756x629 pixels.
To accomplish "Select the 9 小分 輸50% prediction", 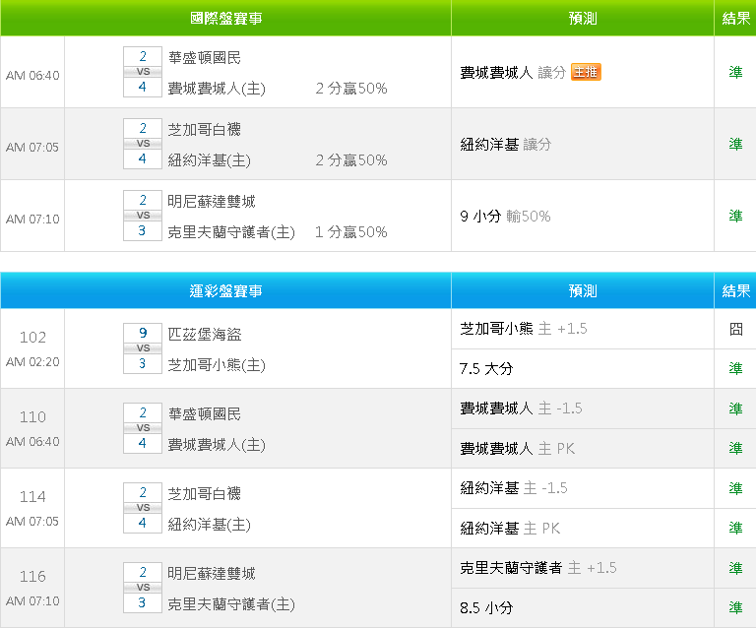I will 505,216.
